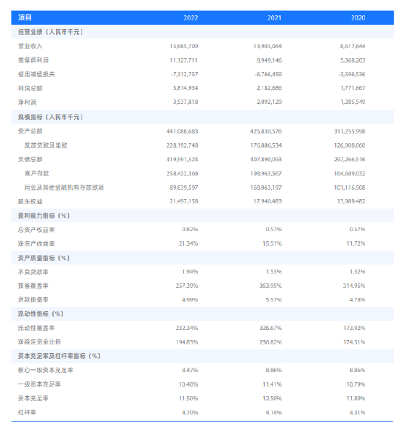Click 同业存放款项 value 89,839,597

pos(183,187)
